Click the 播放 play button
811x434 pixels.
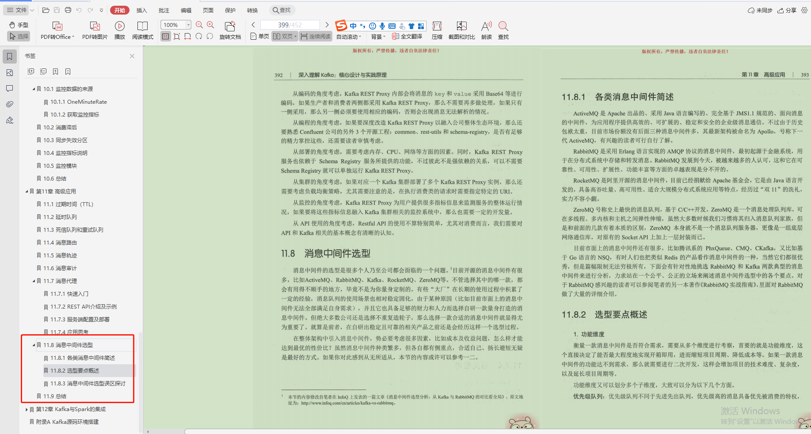tap(120, 30)
